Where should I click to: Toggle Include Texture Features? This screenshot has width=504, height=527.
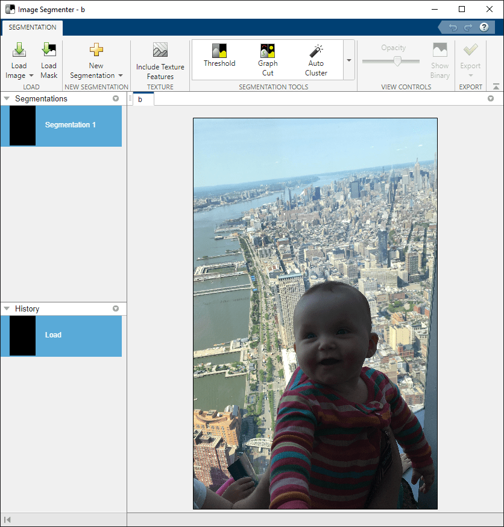(x=160, y=61)
